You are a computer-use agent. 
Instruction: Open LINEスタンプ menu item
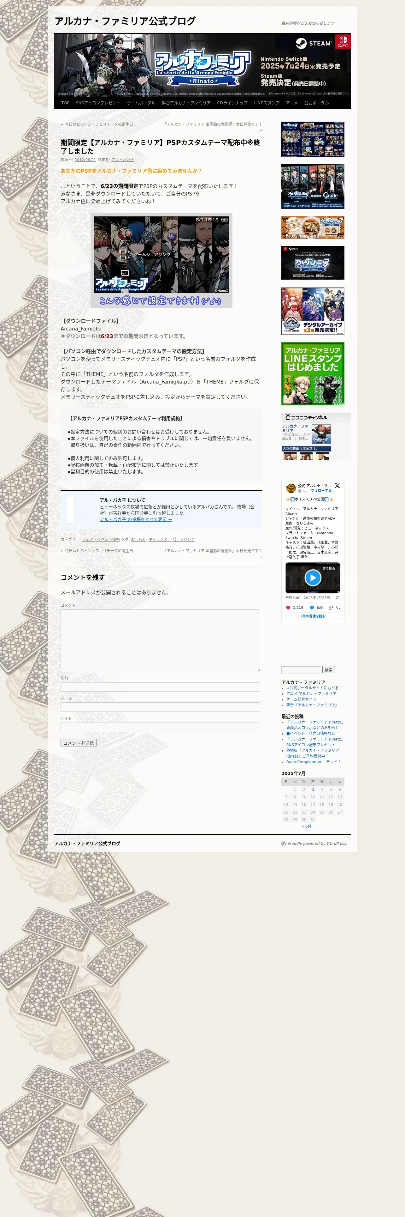tap(267, 102)
